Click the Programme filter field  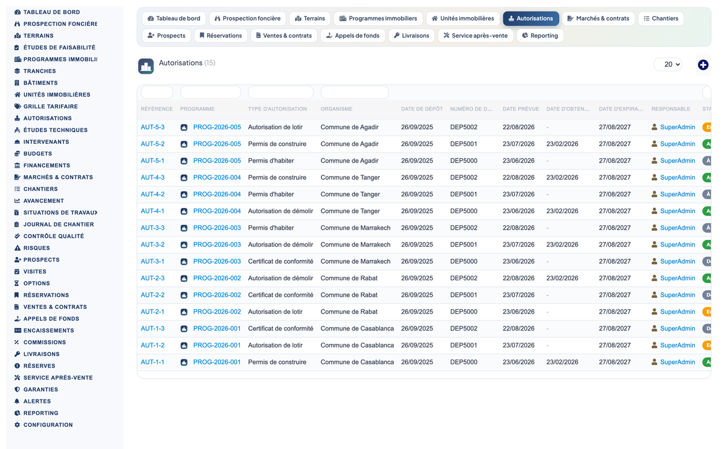click(x=211, y=92)
